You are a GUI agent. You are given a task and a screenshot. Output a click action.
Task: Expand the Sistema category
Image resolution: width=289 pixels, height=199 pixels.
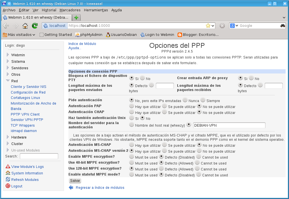8,61
